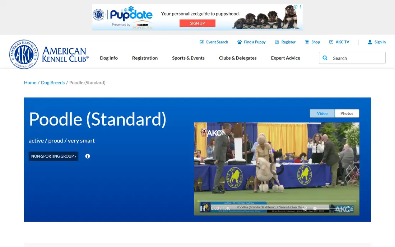
Task: Go to the Register link
Action: tap(285, 42)
